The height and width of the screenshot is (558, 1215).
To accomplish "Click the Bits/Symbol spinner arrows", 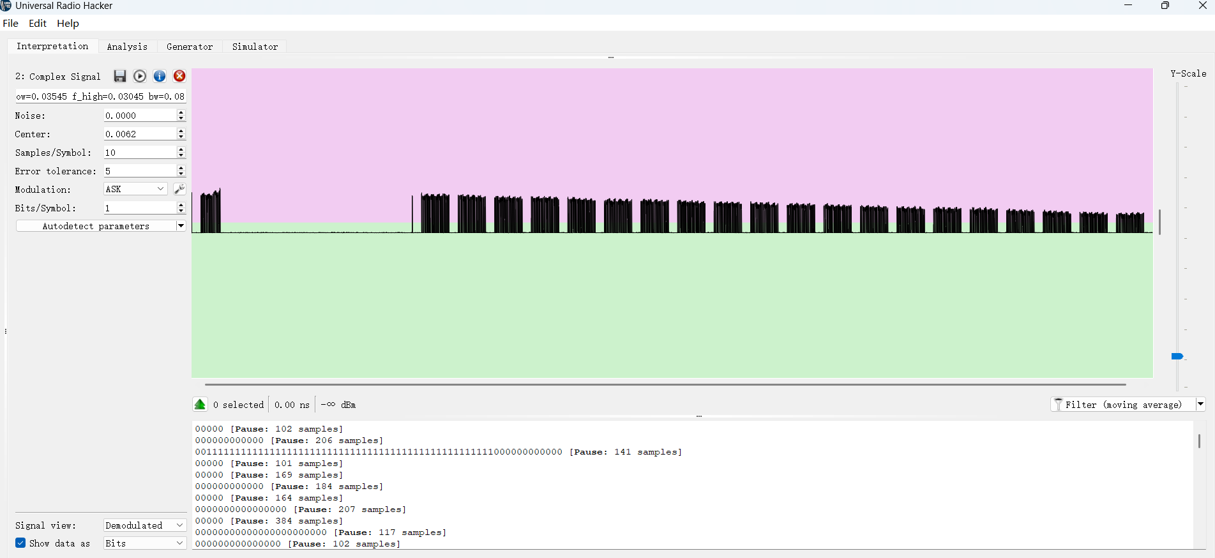I will click(x=181, y=208).
